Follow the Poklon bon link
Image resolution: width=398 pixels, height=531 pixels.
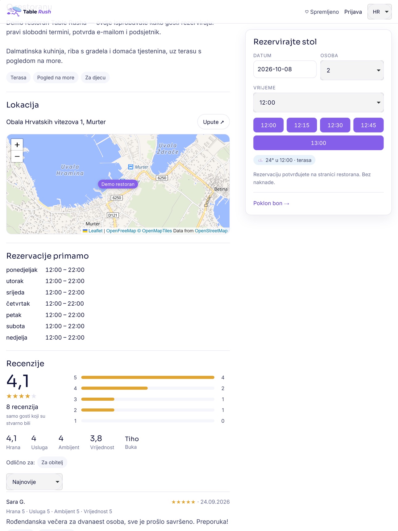(271, 203)
